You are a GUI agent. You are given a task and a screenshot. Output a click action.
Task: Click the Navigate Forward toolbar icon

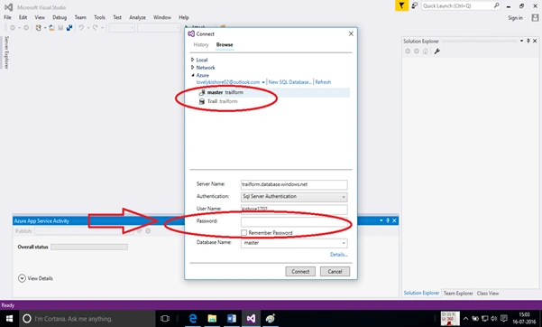[26, 28]
